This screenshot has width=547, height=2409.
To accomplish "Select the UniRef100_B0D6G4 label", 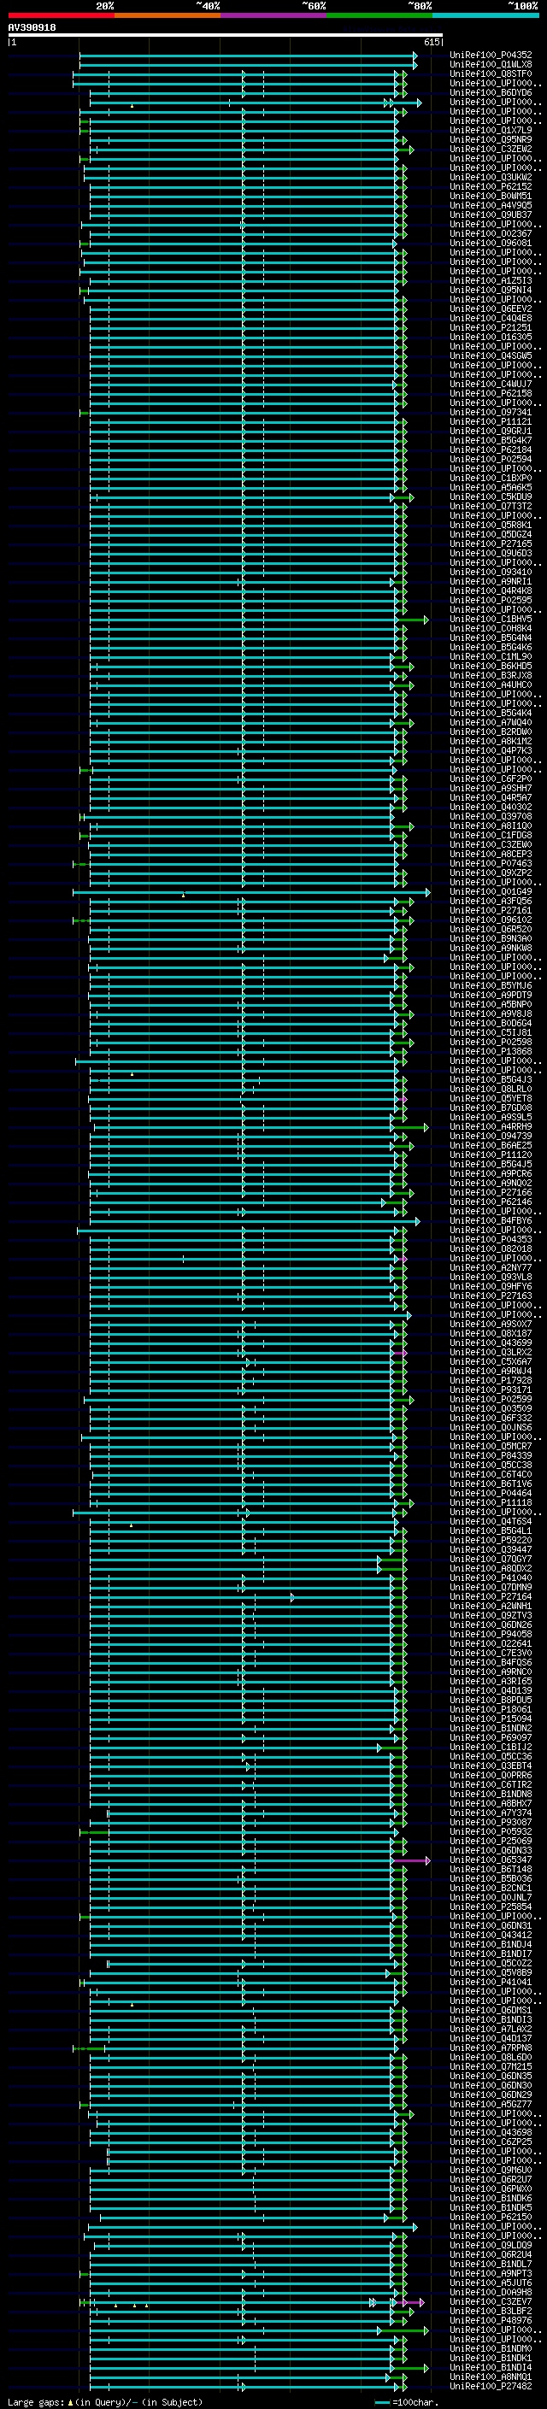I will coord(491,1023).
